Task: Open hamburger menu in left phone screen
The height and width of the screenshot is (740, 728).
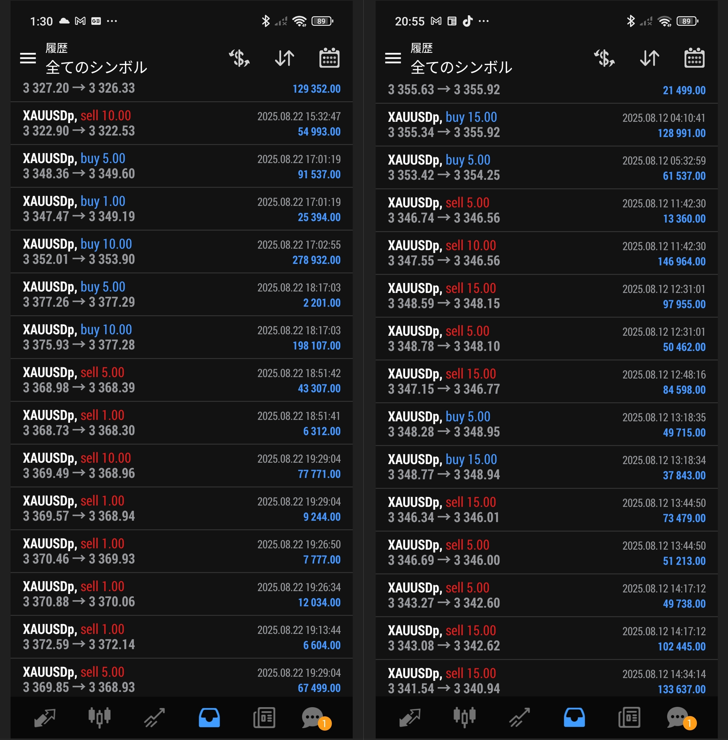Action: point(28,59)
